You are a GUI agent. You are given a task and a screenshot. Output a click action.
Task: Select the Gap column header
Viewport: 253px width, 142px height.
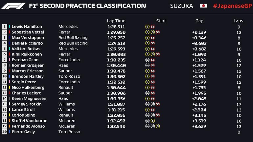click(199, 21)
